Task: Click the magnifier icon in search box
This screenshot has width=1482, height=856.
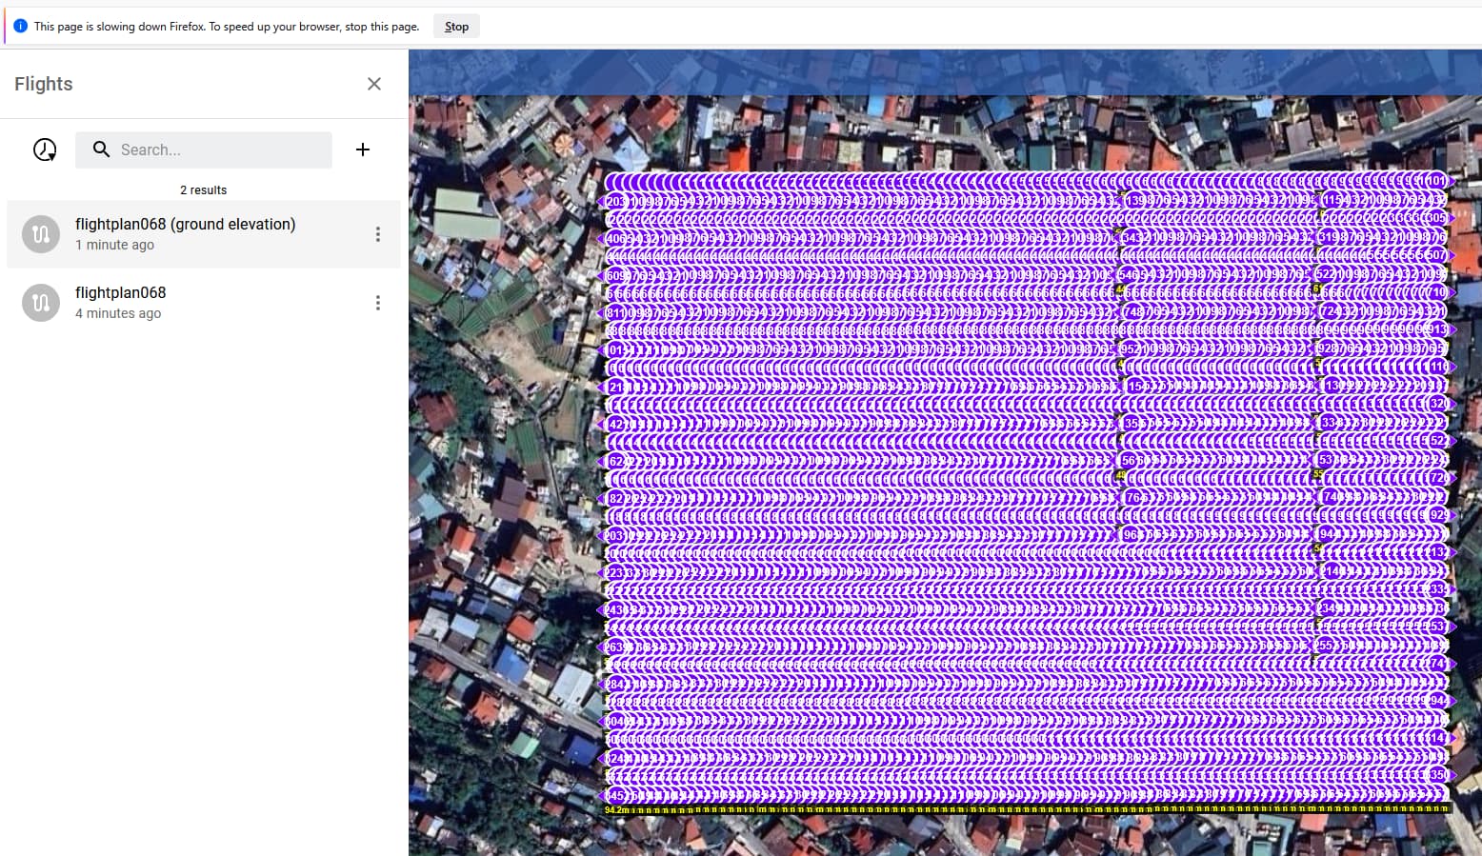Action: pyautogui.click(x=101, y=149)
